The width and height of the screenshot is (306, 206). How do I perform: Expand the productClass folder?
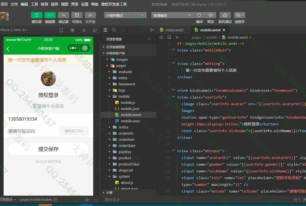[x=129, y=164]
